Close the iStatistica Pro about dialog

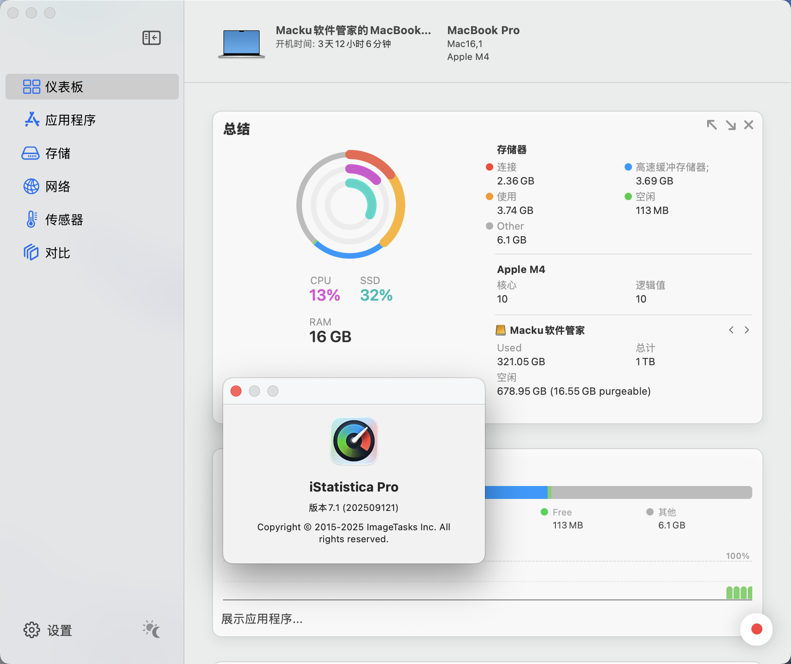click(236, 391)
